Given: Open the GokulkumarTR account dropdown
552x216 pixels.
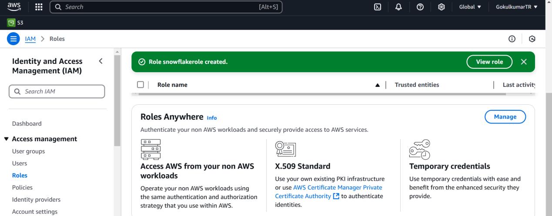Looking at the screenshot, I should 516,7.
